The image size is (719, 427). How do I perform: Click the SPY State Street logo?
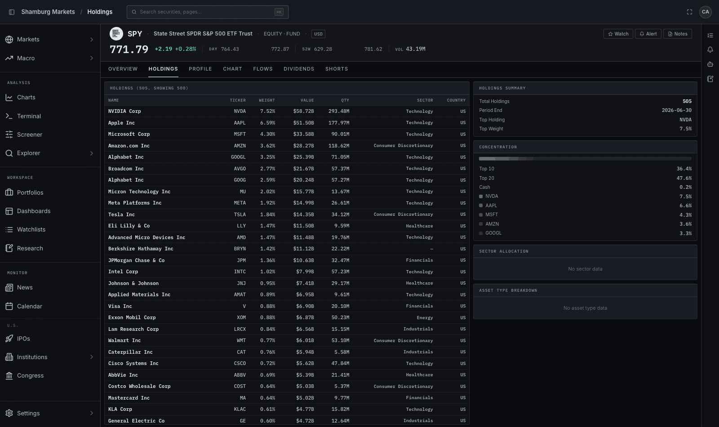116,34
